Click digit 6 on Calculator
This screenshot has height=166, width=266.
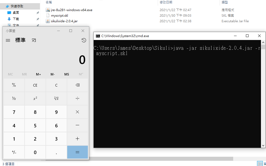coord(56,125)
